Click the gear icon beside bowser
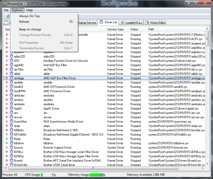 tap(12, 147)
